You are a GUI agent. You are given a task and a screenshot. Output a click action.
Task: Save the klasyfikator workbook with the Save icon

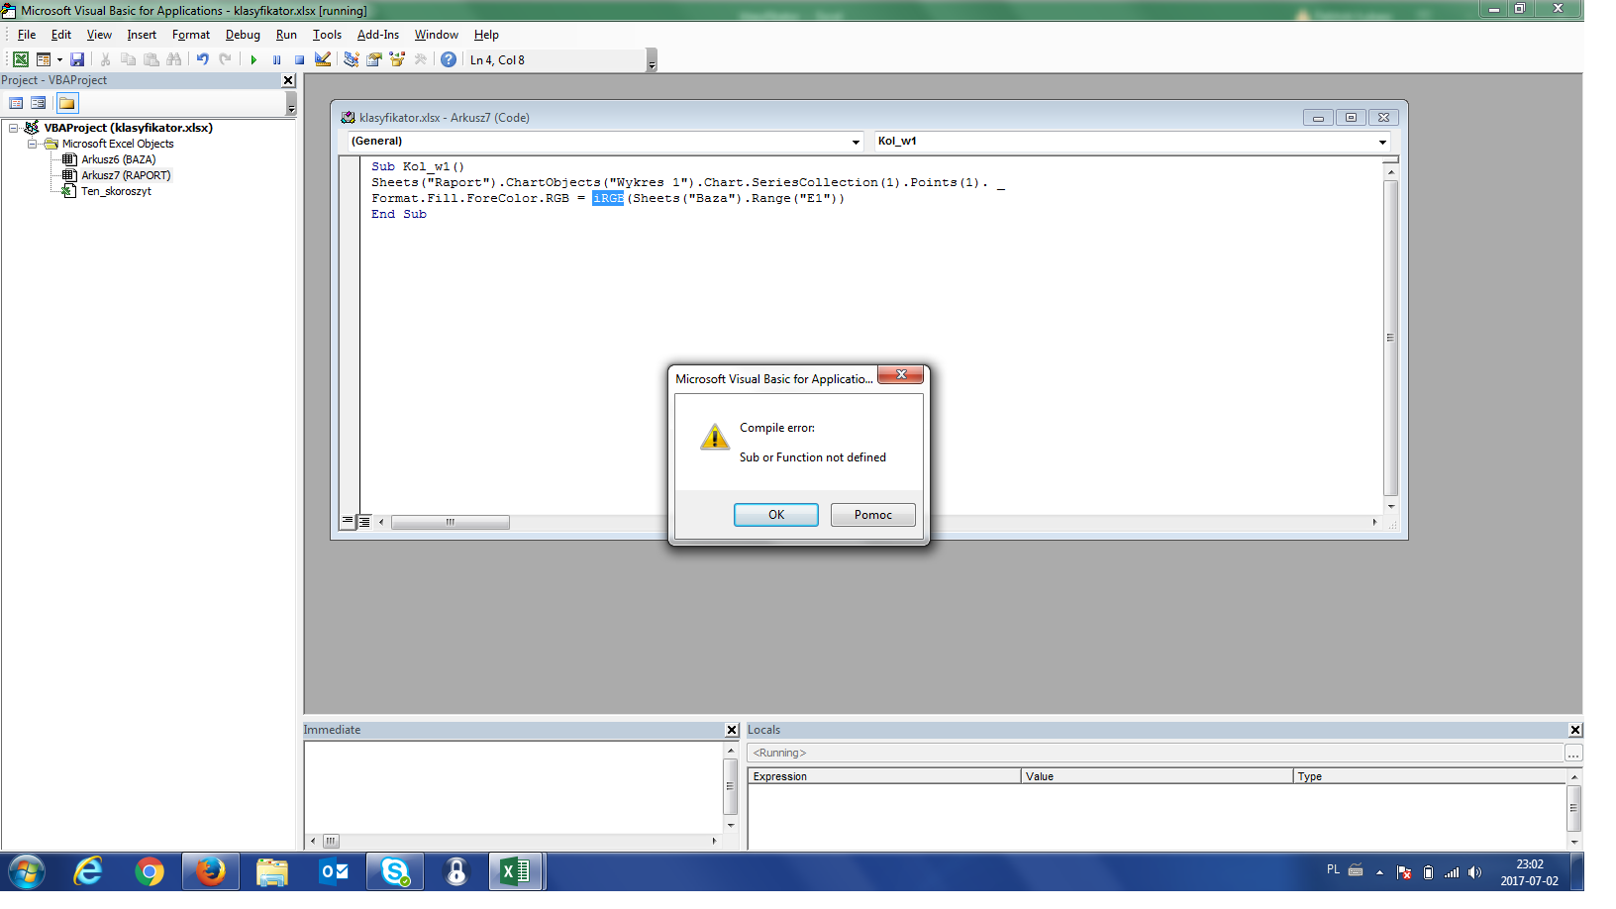[x=77, y=59]
